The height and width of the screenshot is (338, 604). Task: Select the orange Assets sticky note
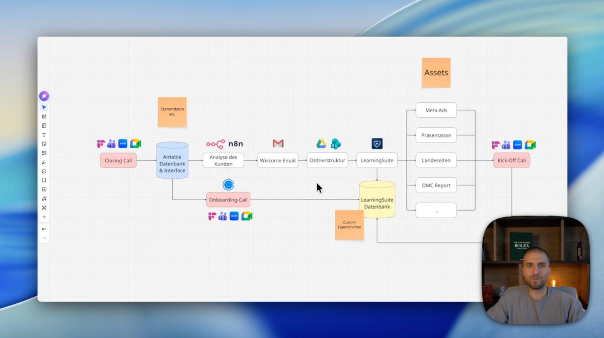point(436,73)
